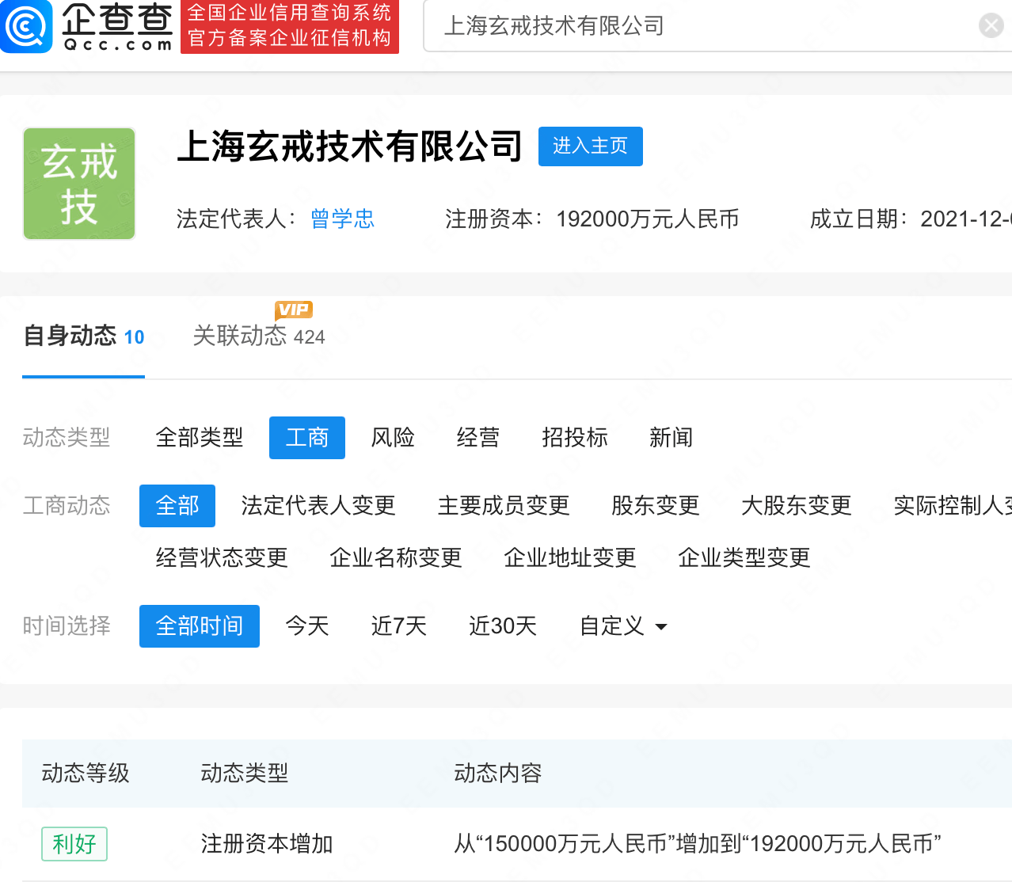
Task: Select the 招投标 dynamic type filter
Action: [575, 438]
